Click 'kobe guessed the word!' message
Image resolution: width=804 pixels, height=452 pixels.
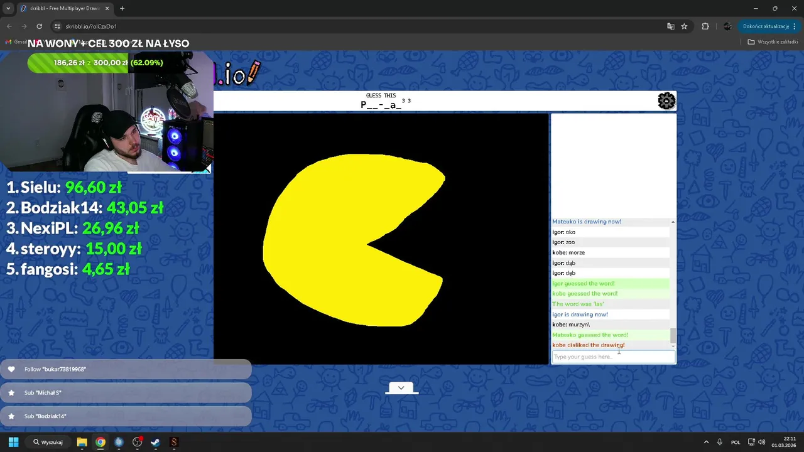pos(585,294)
